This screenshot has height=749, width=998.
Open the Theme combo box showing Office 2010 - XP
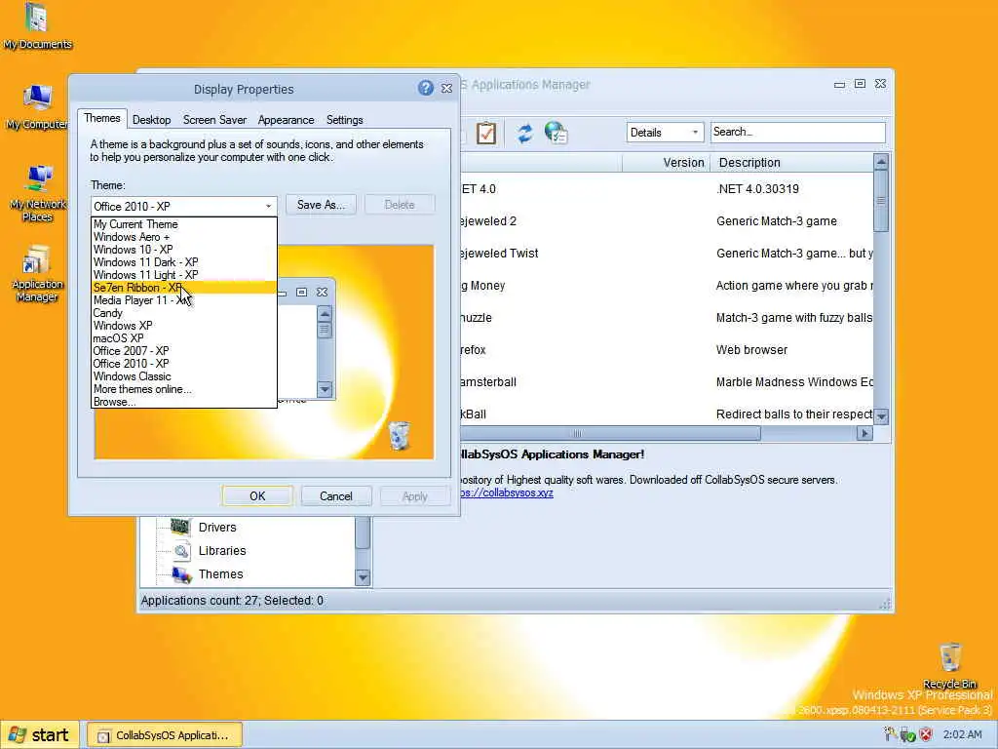pyautogui.click(x=183, y=207)
